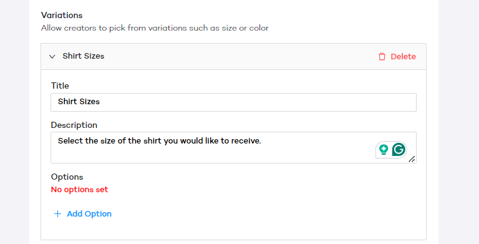
Task: Click inside the Description text area
Action: pyautogui.click(x=233, y=147)
